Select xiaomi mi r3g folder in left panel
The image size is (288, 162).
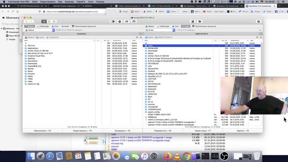coord(33,84)
